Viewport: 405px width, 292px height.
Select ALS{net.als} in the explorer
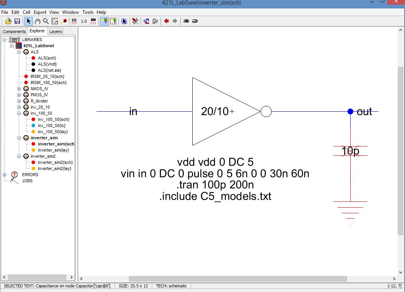tap(49, 70)
